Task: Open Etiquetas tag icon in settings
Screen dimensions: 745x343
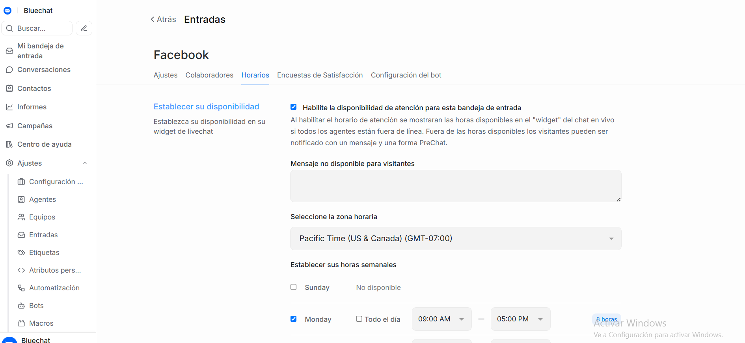Action: pos(21,253)
